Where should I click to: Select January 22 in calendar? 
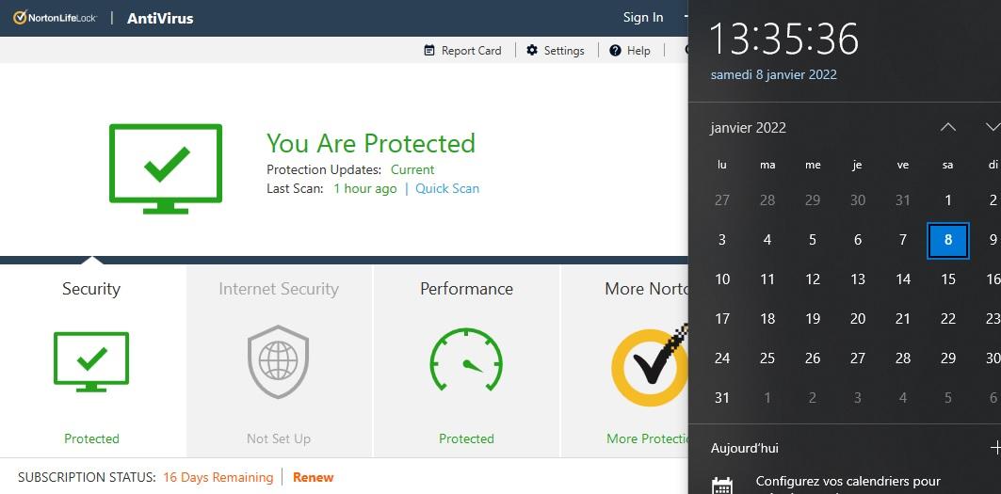pyautogui.click(x=948, y=318)
